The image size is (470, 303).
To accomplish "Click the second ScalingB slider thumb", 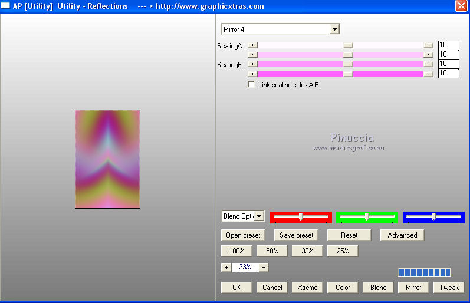I will pos(348,74).
